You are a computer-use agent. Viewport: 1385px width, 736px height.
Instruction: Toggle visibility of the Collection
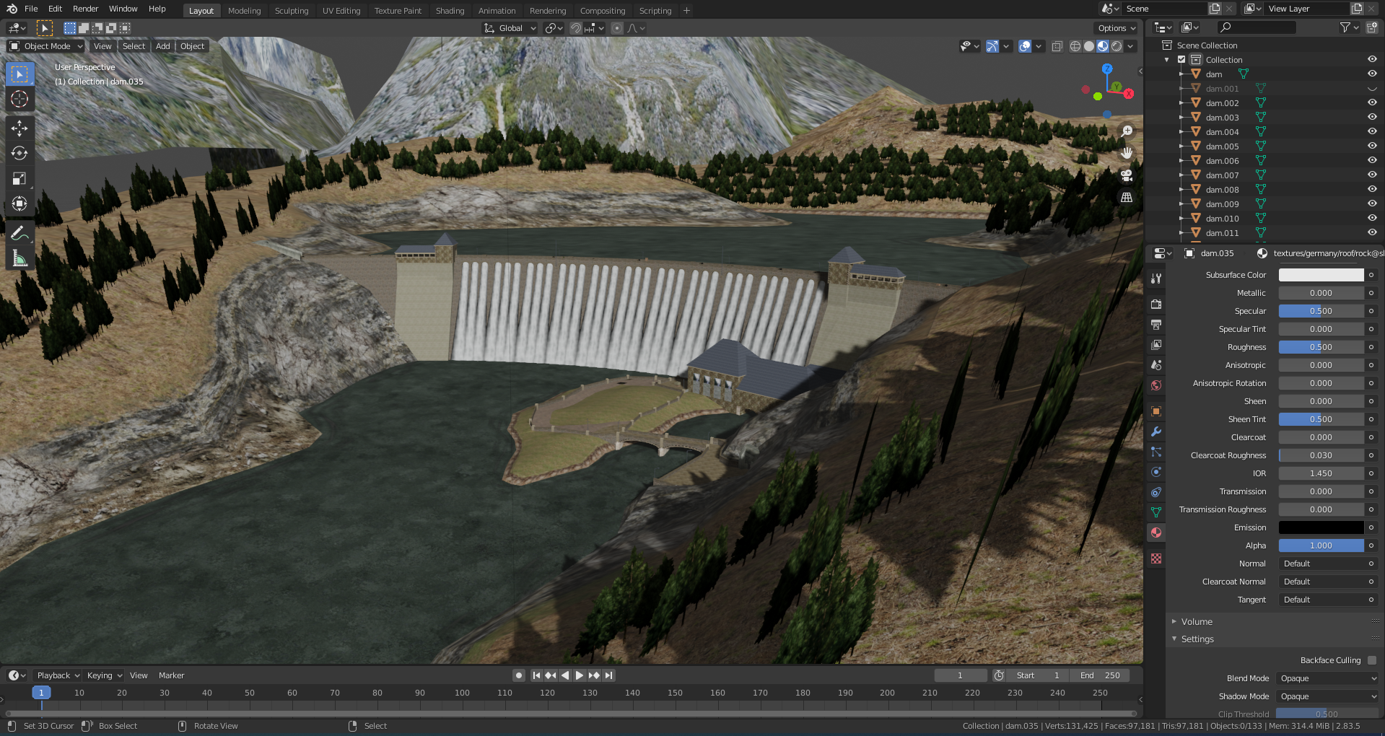coord(1372,60)
